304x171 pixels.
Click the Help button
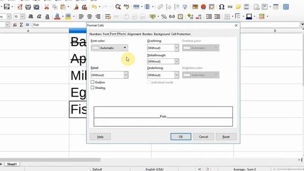tap(100, 137)
